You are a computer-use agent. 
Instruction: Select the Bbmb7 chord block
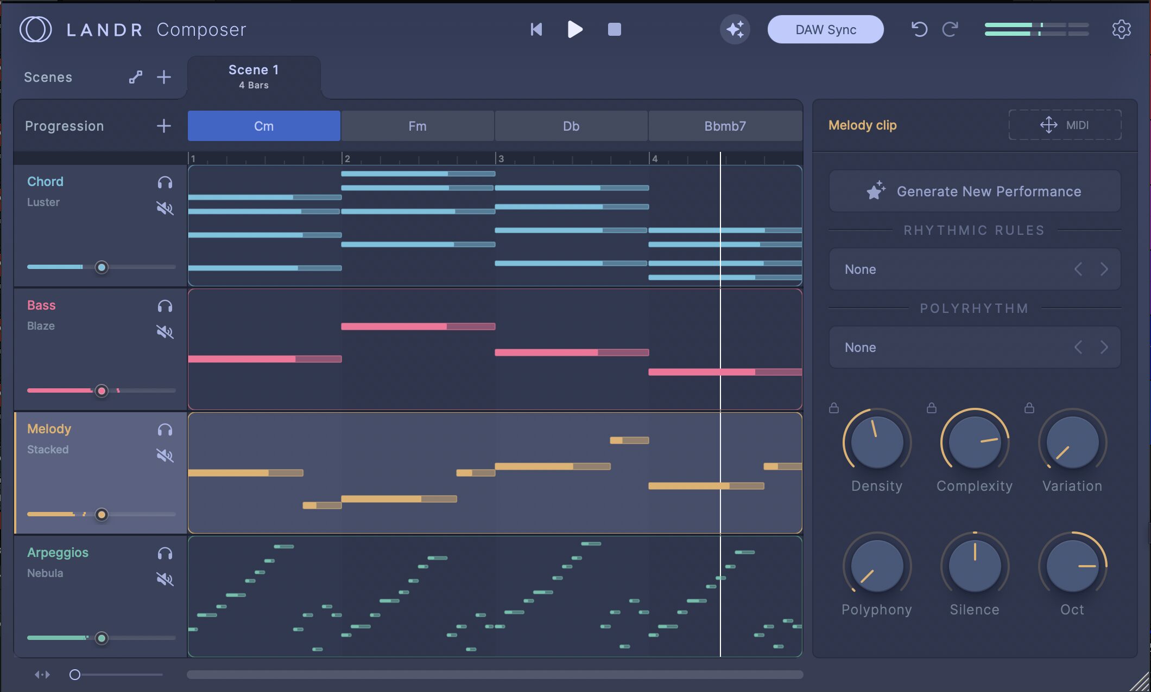(725, 126)
